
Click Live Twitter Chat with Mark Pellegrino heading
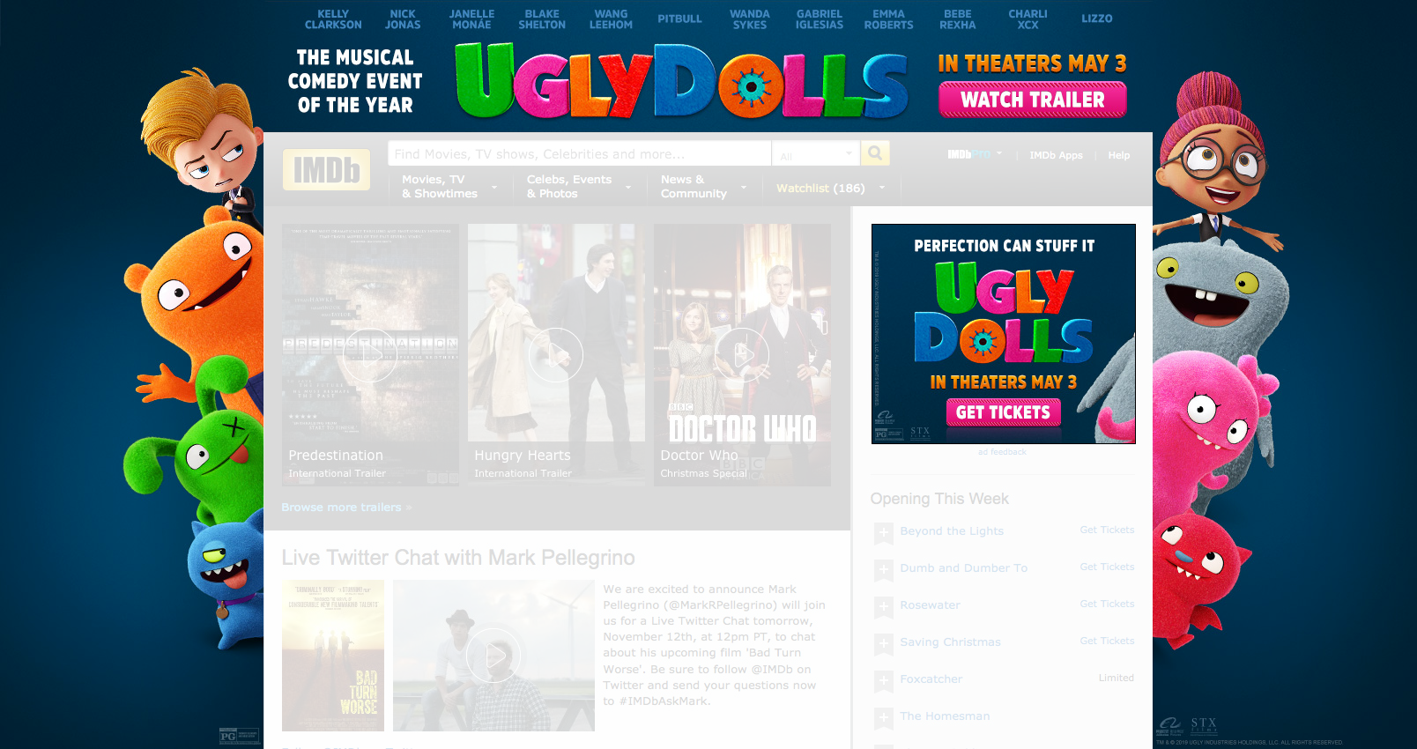(x=458, y=558)
